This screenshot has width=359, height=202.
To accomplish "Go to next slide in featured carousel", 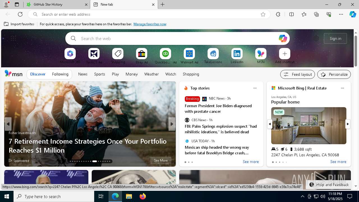I will click(x=172, y=124).
